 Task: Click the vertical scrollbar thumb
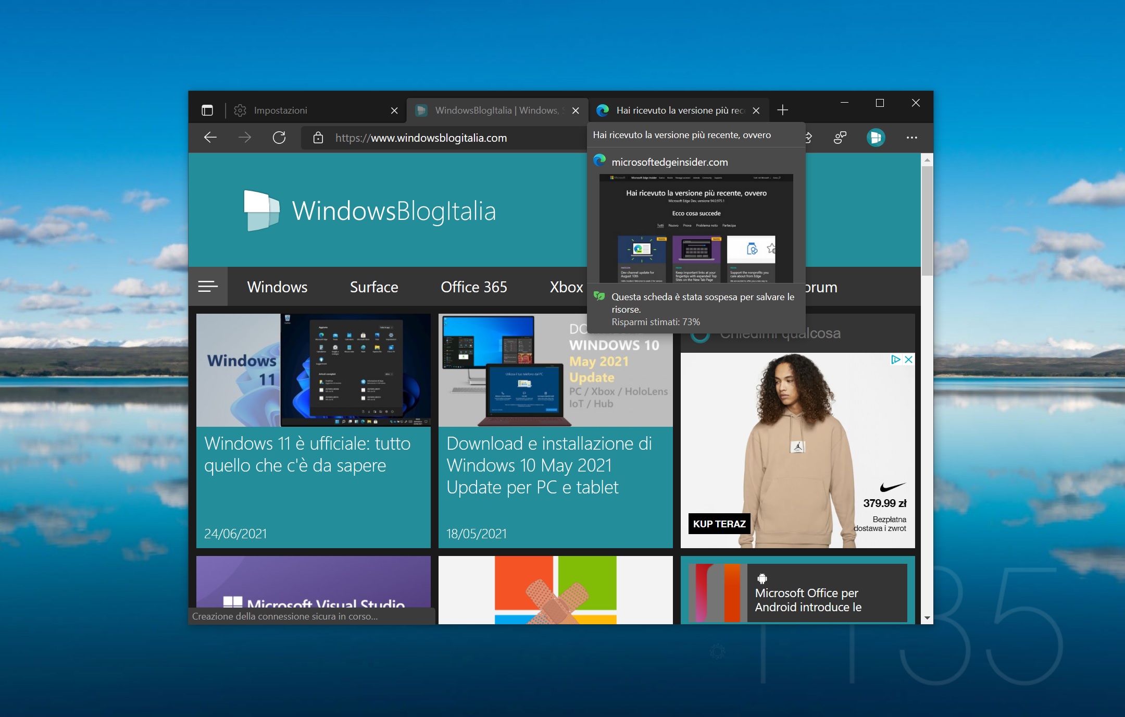tap(927, 220)
